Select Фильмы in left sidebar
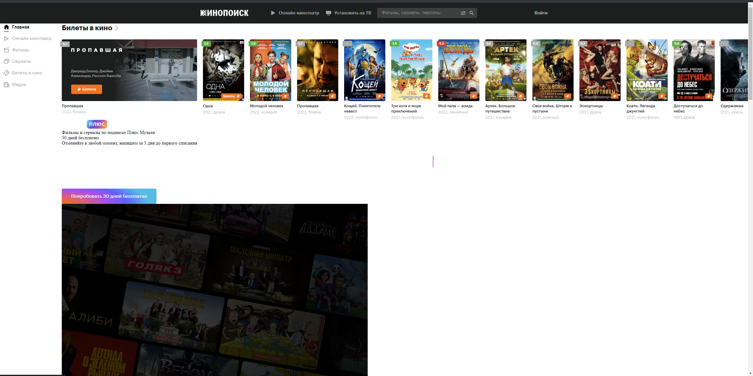 point(20,50)
